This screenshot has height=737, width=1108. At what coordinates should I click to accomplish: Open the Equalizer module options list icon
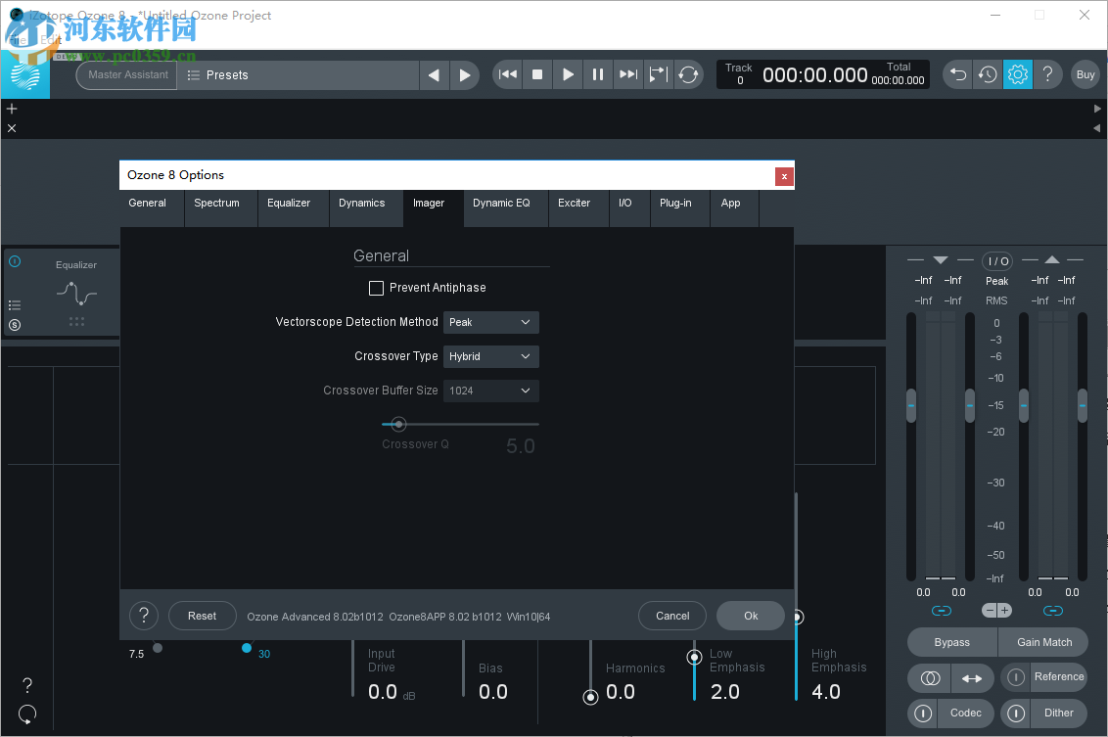coord(15,304)
